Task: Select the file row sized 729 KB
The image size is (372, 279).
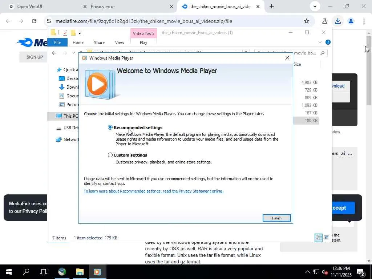Action: point(306,90)
